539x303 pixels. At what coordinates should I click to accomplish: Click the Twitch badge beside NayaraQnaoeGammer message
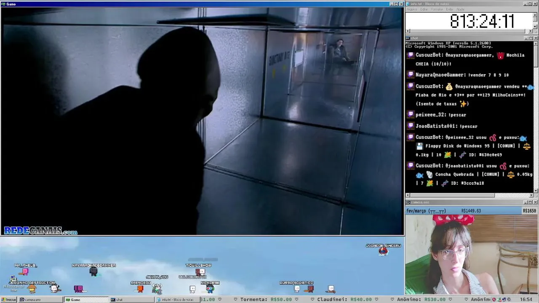tap(411, 75)
